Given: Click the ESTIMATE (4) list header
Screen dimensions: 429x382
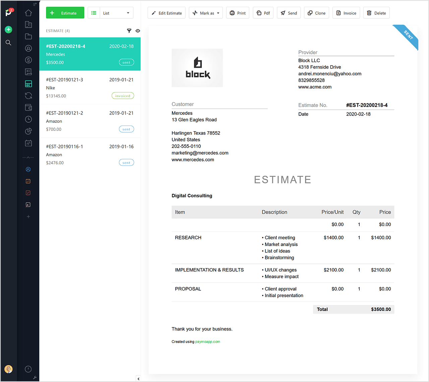Looking at the screenshot, I should coord(58,31).
